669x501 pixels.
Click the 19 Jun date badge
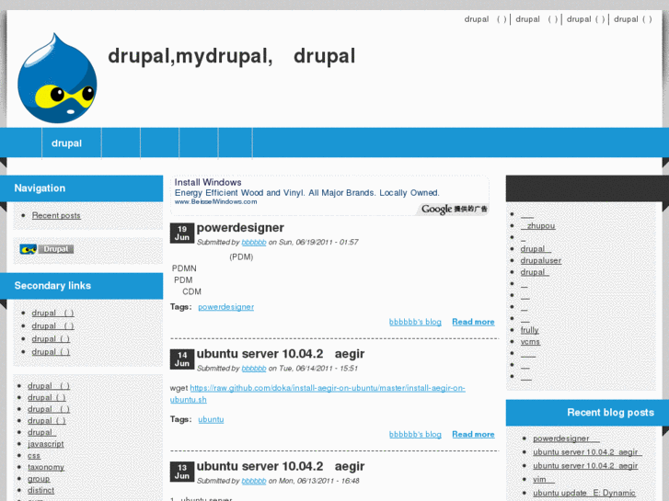(x=182, y=233)
